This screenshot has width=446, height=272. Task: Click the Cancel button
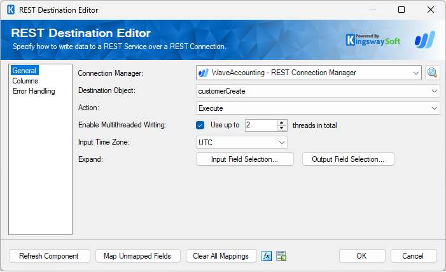[x=414, y=256]
